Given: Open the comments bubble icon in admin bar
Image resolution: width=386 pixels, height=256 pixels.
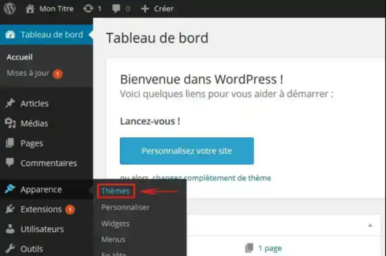Looking at the screenshot, I should tap(116, 9).
